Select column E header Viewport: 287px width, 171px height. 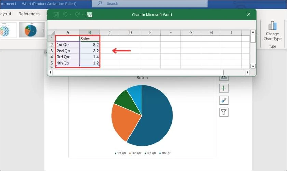(150, 32)
